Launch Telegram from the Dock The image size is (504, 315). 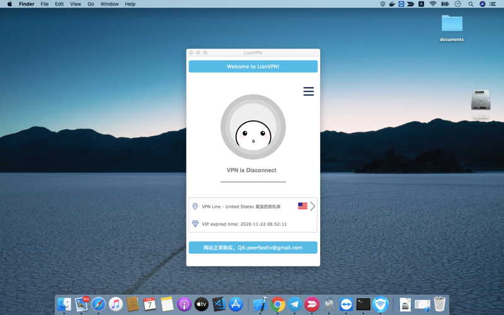(x=294, y=304)
